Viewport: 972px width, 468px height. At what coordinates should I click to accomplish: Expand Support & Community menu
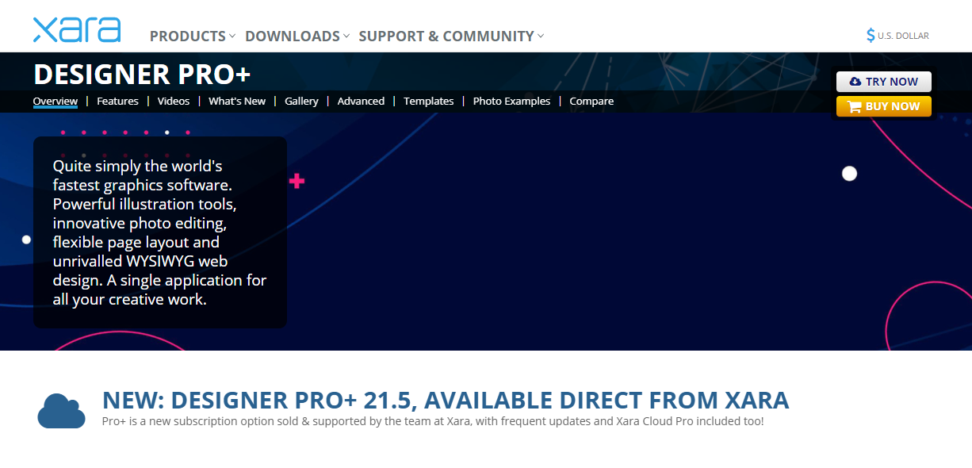pos(451,36)
